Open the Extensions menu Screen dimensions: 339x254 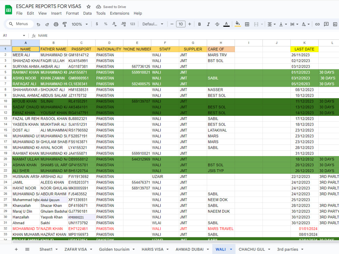point(120,13)
